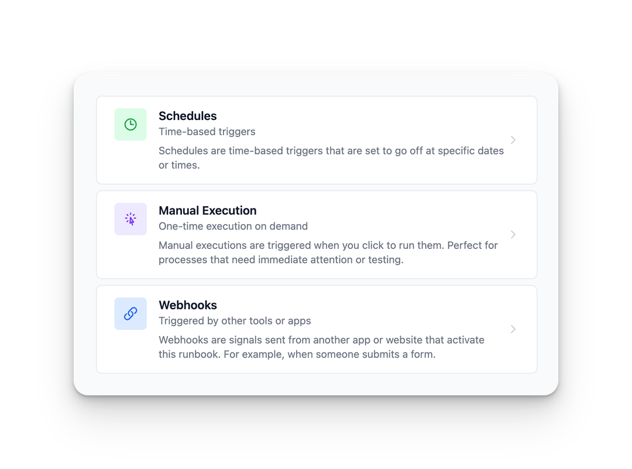Screen dimensions: 632x469
Task: Click the Schedules heading text
Action: pyautogui.click(x=187, y=116)
